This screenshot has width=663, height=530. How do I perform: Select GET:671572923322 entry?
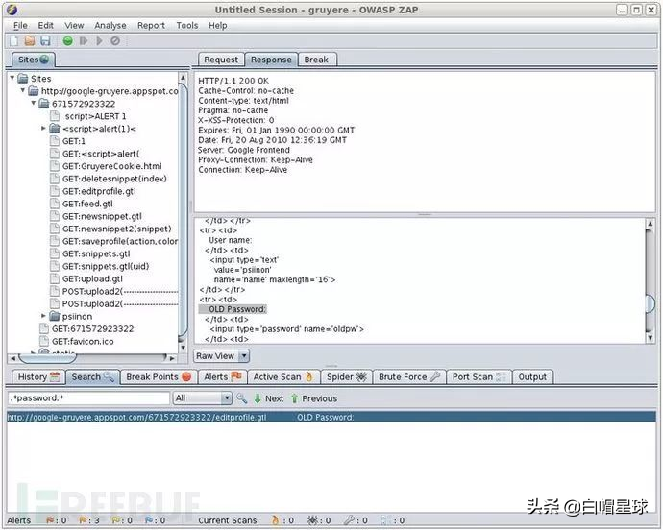click(x=86, y=328)
